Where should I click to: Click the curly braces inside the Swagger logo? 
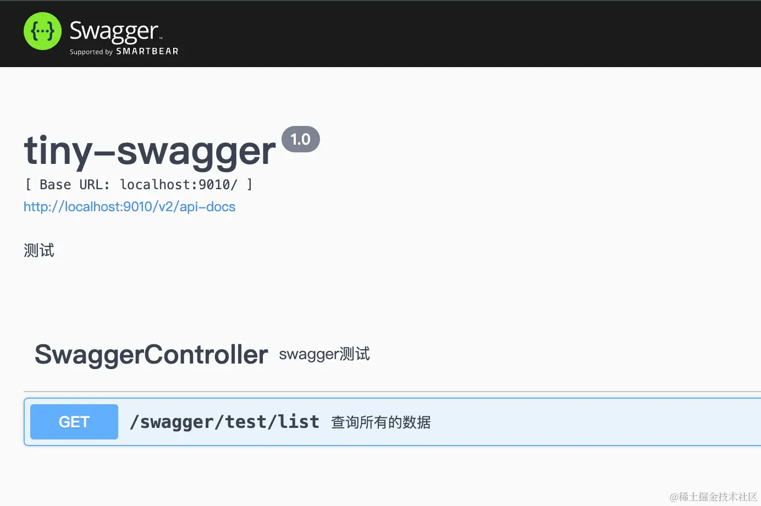(42, 31)
